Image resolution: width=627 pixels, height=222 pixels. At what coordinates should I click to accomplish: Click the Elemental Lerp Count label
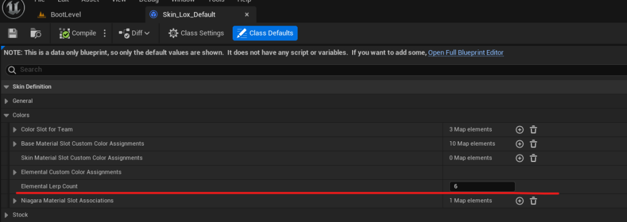[x=49, y=187]
